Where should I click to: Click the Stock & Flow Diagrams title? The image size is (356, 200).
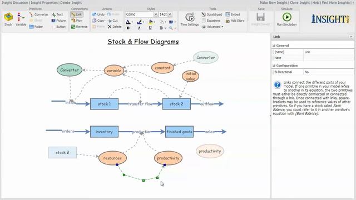click(143, 42)
